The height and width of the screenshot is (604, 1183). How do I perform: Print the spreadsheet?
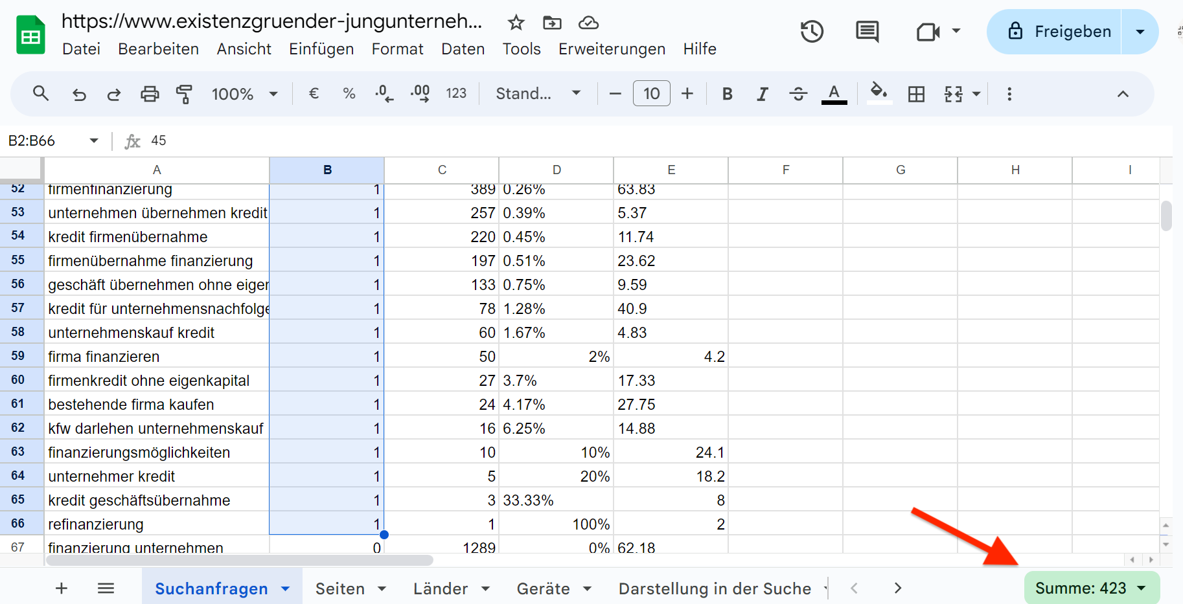pos(150,95)
